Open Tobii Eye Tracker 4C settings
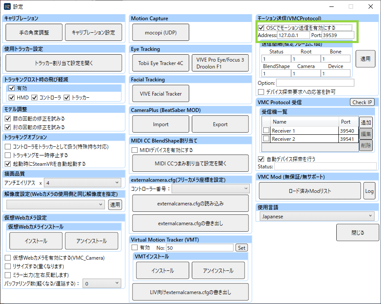The image size is (381, 304). (x=160, y=63)
